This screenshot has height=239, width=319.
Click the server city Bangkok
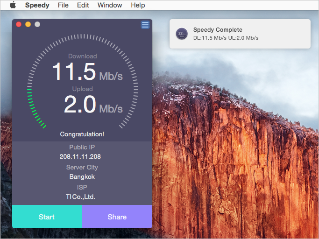82,176
